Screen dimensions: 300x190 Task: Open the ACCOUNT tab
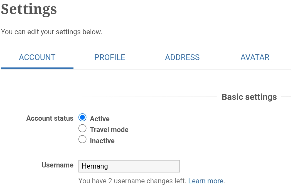pyautogui.click(x=37, y=57)
